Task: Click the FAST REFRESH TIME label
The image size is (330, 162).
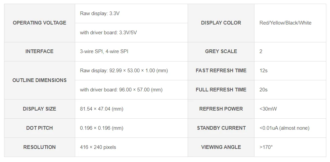Action: pyautogui.click(x=221, y=71)
